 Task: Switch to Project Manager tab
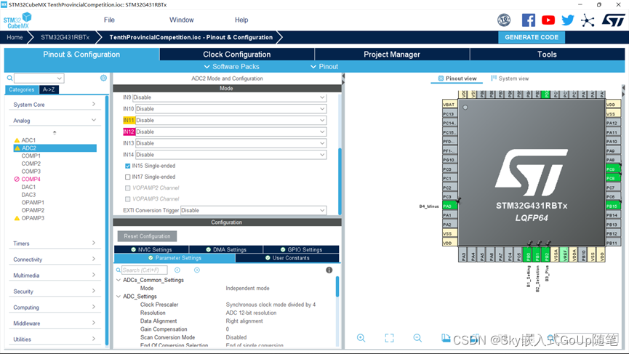392,54
